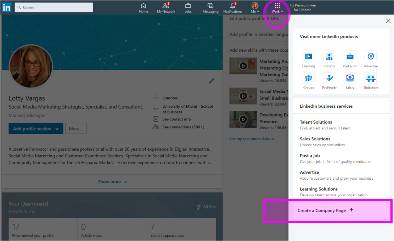This screenshot has width=394, height=241.
Task: Open Search appearances stat card
Action: [181, 230]
